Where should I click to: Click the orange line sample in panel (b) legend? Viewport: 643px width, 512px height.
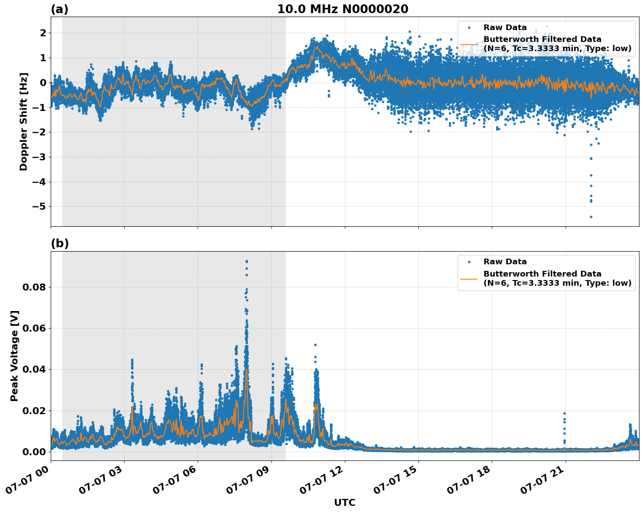[469, 279]
